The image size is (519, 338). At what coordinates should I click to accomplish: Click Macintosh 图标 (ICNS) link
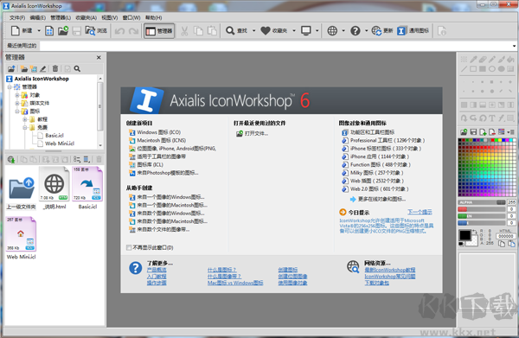pos(162,140)
